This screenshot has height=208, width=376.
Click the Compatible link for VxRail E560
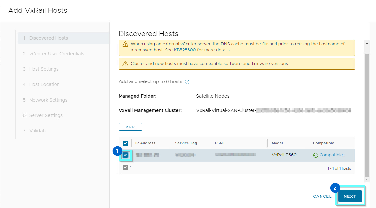(x=331, y=155)
